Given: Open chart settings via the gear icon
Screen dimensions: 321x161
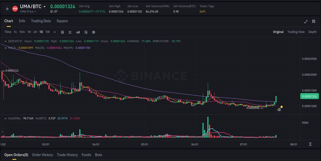Looking at the screenshot, I should [x=93, y=32].
